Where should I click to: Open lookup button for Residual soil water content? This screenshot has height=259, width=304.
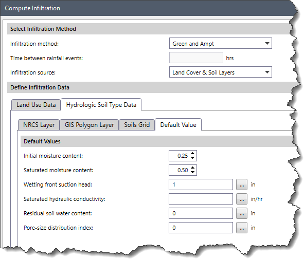pyautogui.click(x=242, y=213)
